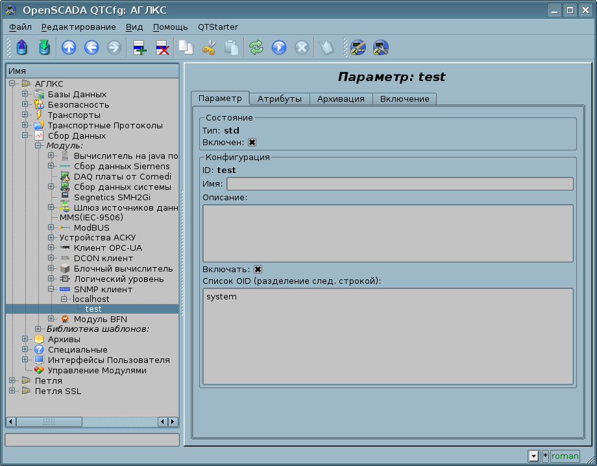Open the Редактирование menu
The image size is (597, 466).
pos(79,27)
